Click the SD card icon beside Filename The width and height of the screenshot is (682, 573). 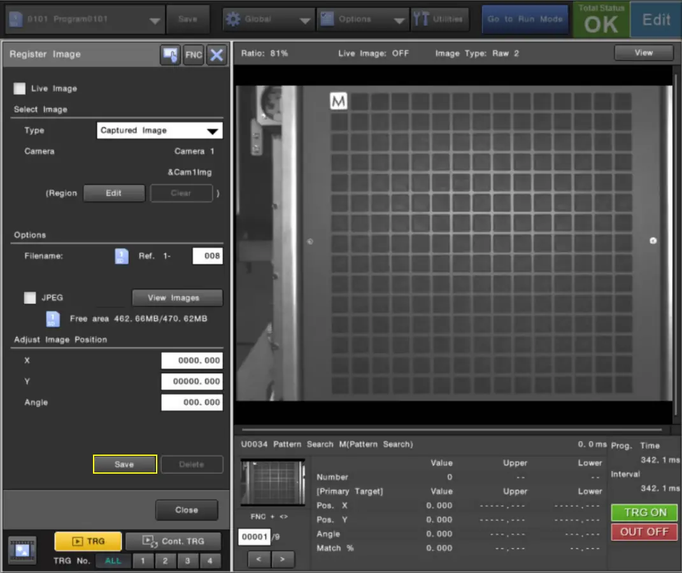[121, 256]
